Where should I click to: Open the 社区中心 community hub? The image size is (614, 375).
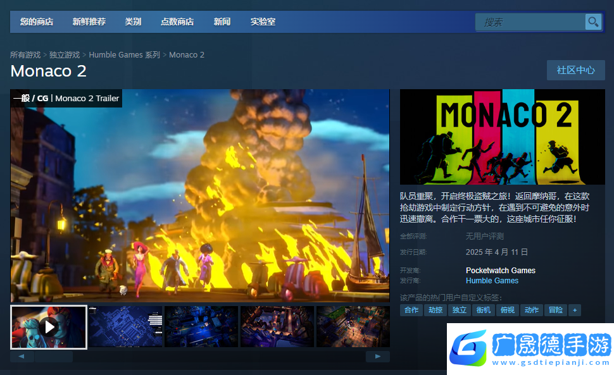[576, 70]
